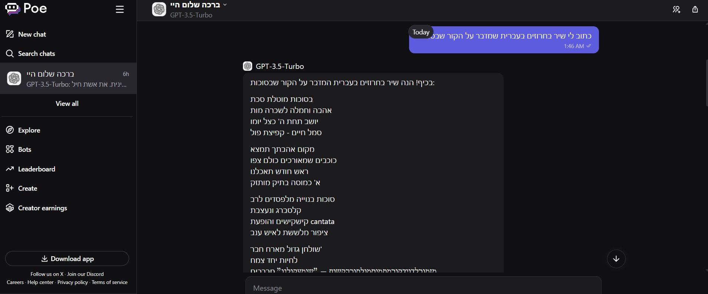
Task: Click the share chat icon
Action: point(695,10)
